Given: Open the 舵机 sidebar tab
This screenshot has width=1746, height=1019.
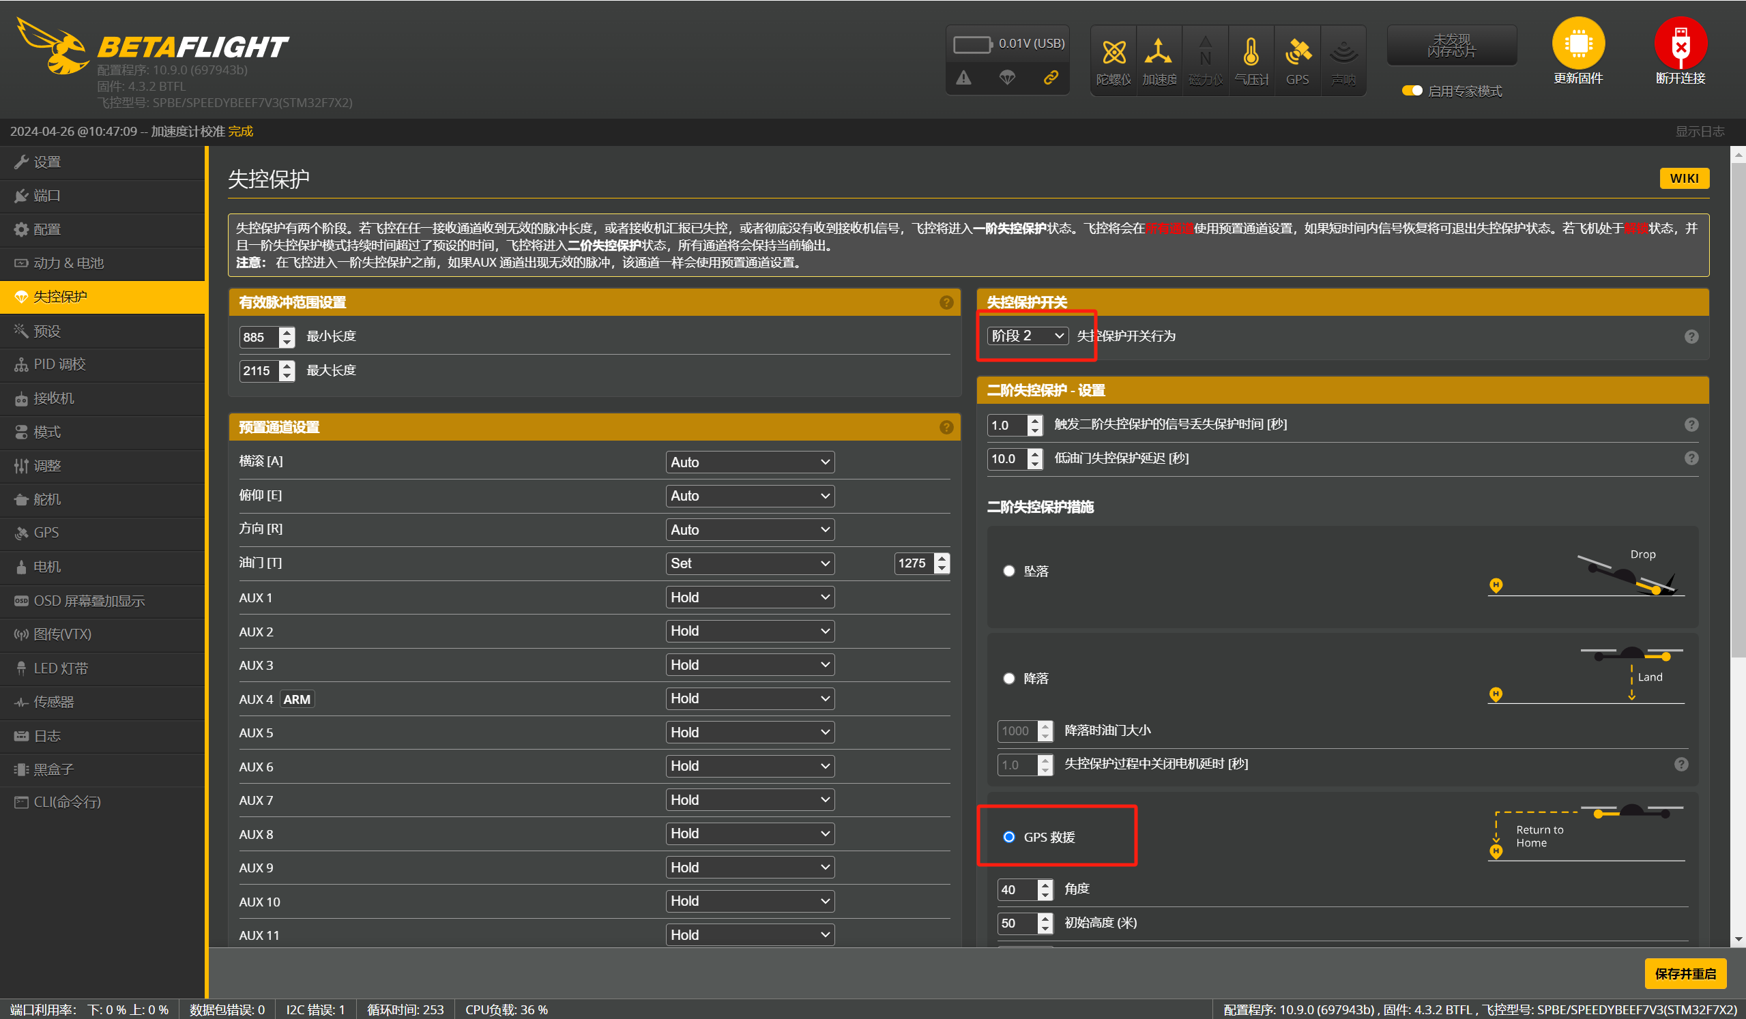Looking at the screenshot, I should pyautogui.click(x=102, y=499).
